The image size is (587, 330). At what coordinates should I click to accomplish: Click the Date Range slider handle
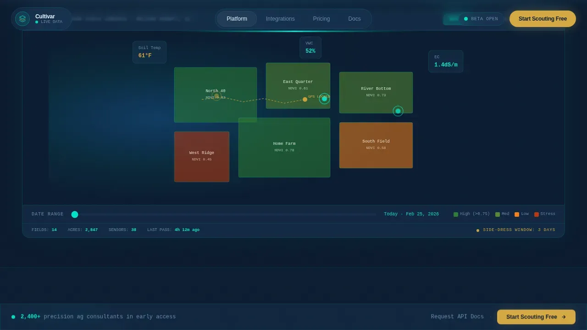click(75, 214)
